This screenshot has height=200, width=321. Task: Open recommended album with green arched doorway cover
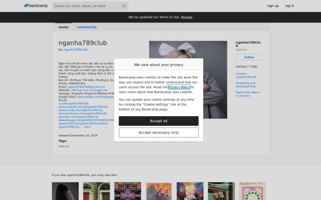(x=96, y=191)
